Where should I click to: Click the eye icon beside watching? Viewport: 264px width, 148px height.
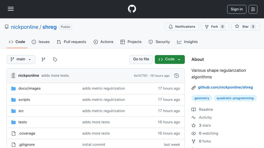click(194, 133)
